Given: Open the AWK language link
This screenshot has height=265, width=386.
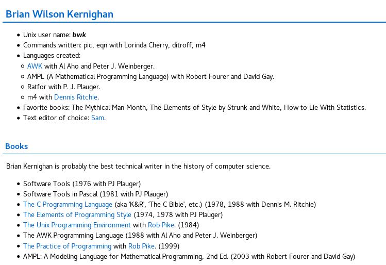Looking at the screenshot, I should [35, 66].
